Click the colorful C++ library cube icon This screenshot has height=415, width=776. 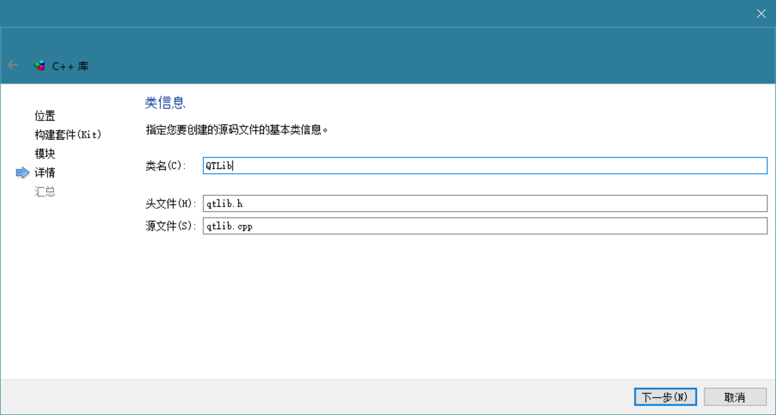(40, 66)
